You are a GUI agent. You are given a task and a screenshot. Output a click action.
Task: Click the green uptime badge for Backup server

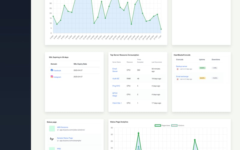click(202, 68)
